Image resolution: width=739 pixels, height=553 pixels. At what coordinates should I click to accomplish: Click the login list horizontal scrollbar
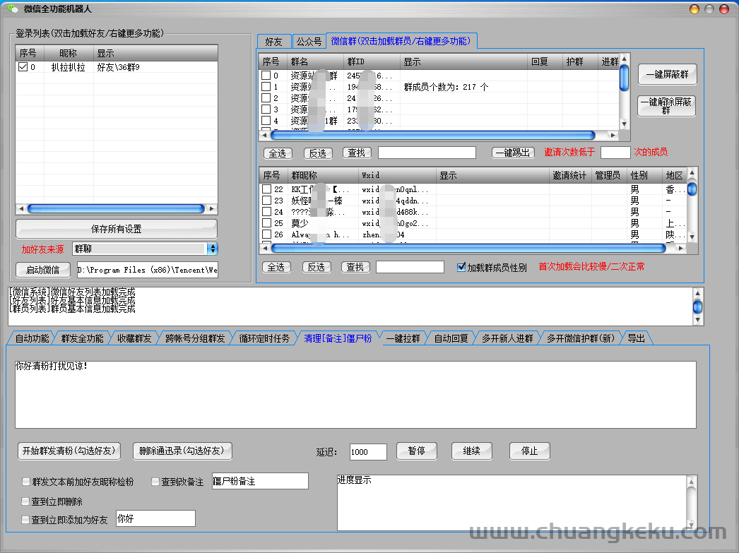point(117,208)
